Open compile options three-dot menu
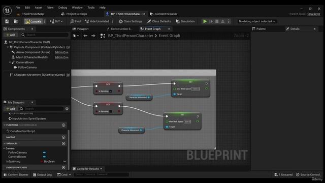The height and width of the screenshot is (183, 325). [44, 21]
